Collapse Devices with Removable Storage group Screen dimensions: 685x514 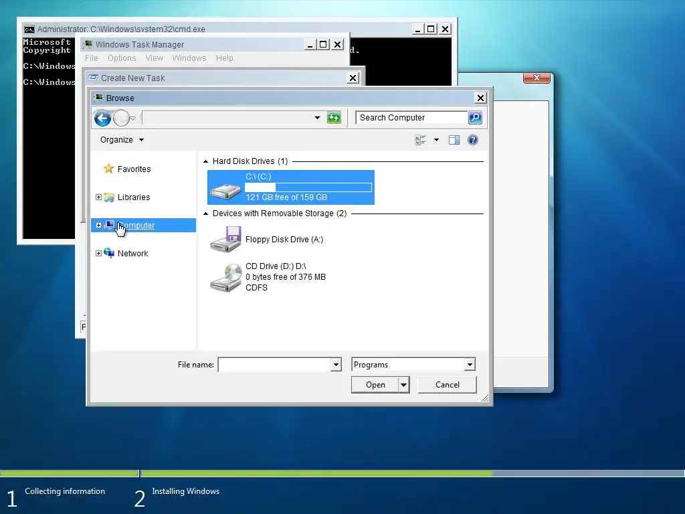206,213
